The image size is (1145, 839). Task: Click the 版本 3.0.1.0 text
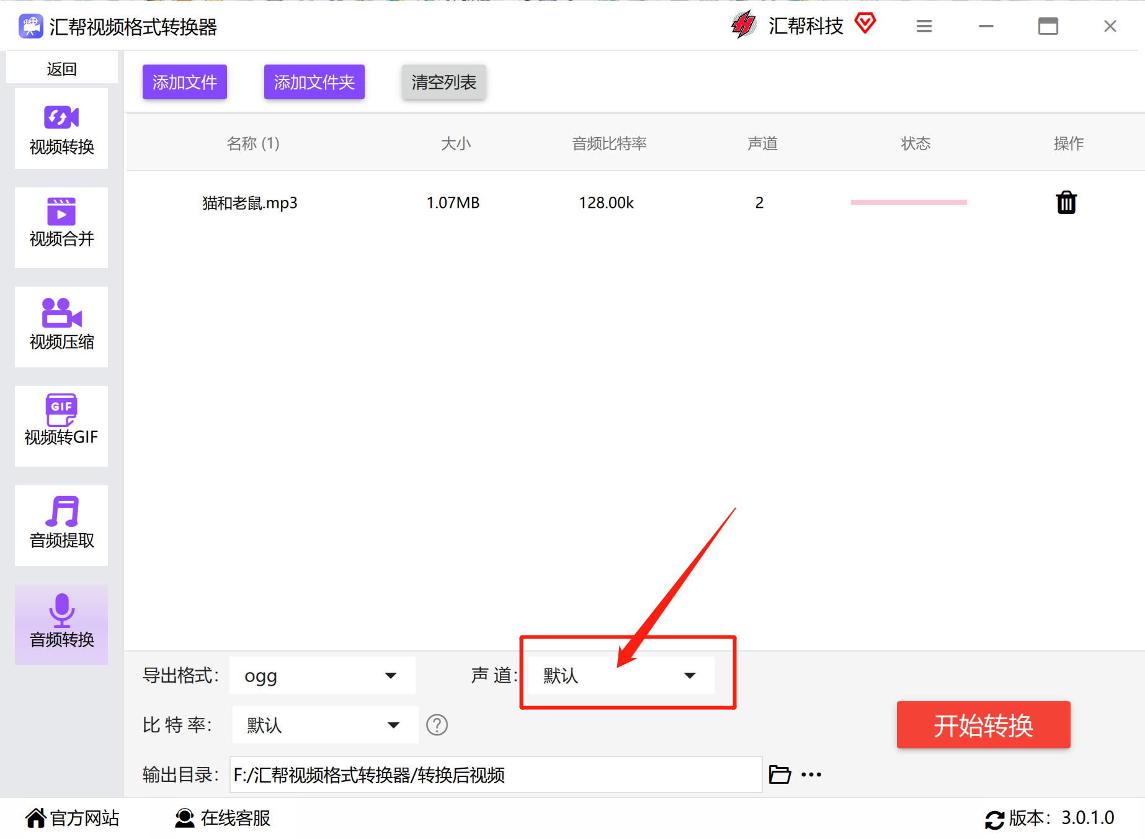(1062, 818)
